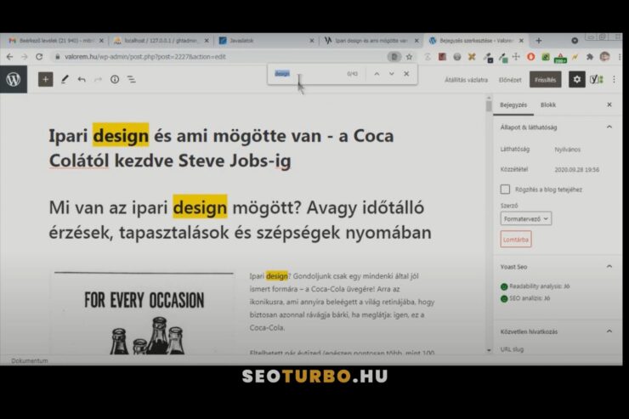Click the Lomtárba trash button

coord(516,240)
